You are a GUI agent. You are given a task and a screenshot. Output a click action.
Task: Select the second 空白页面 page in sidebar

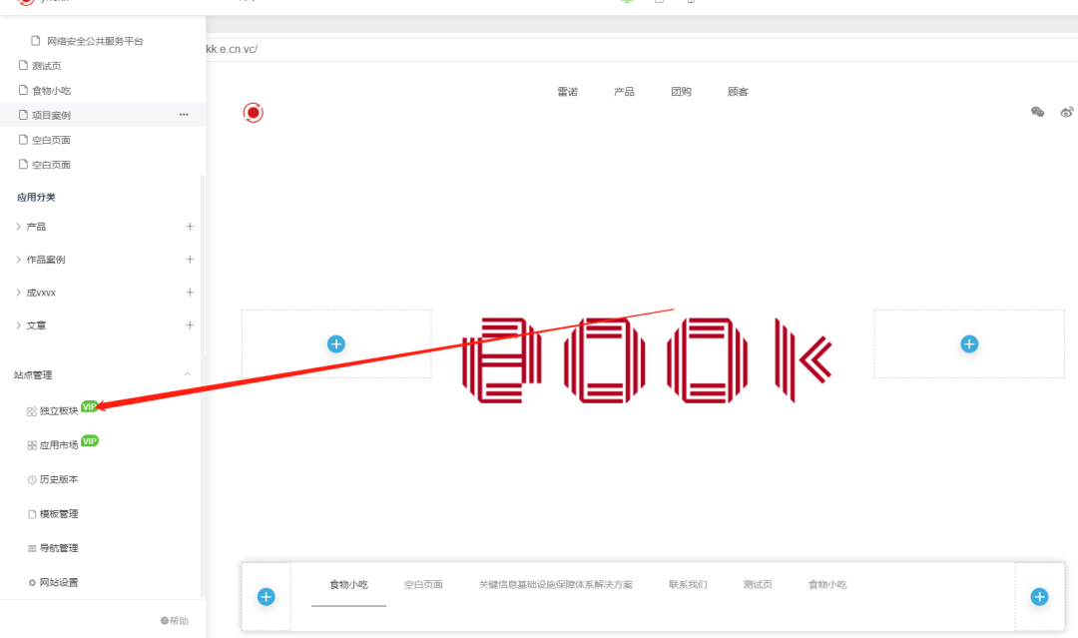tap(51, 165)
